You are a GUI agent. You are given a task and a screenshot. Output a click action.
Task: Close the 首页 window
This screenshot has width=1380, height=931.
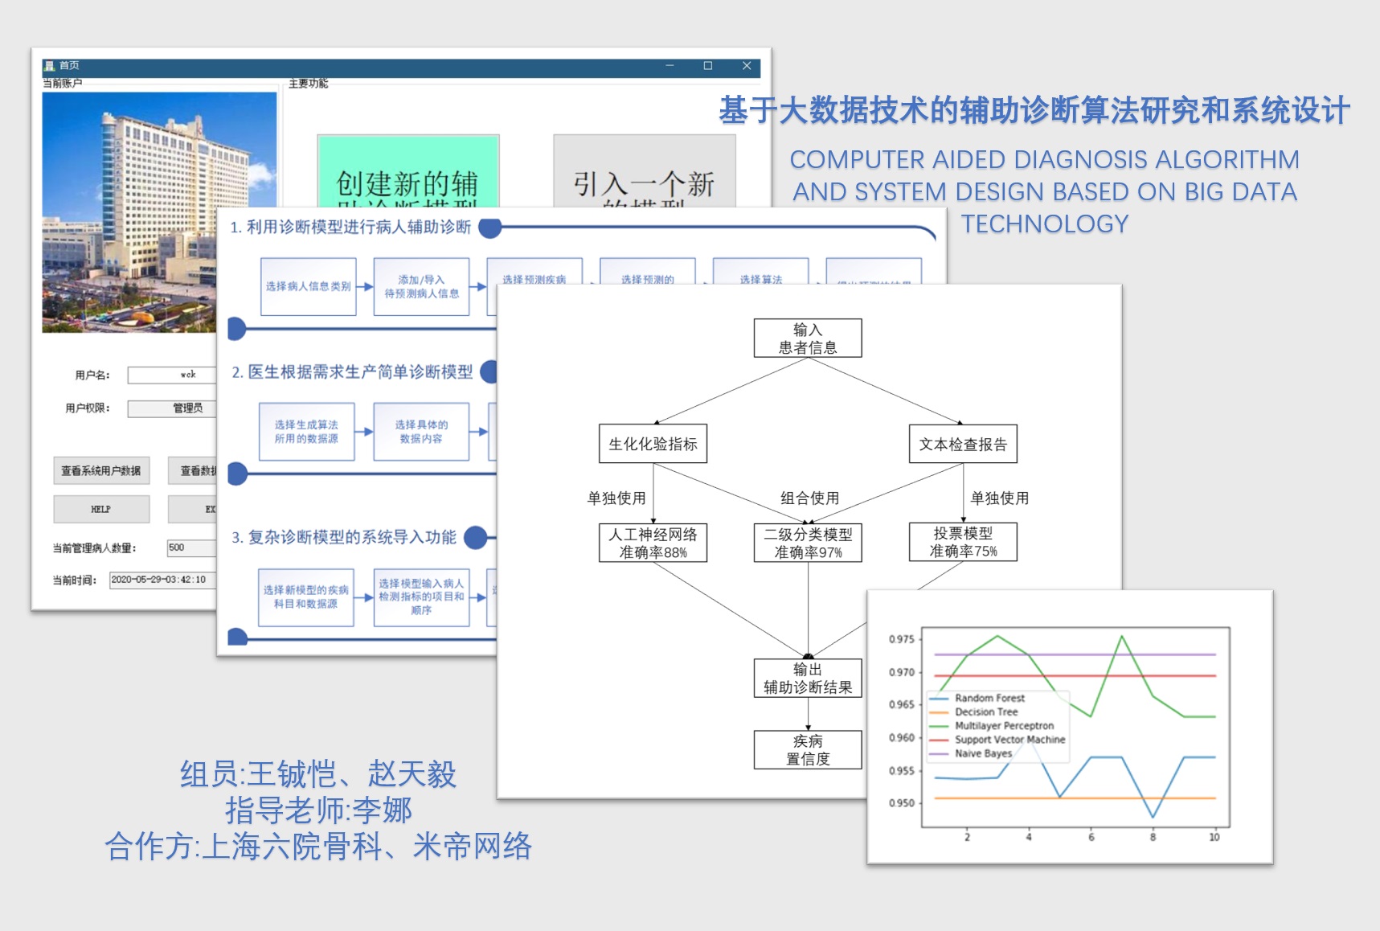tap(747, 66)
